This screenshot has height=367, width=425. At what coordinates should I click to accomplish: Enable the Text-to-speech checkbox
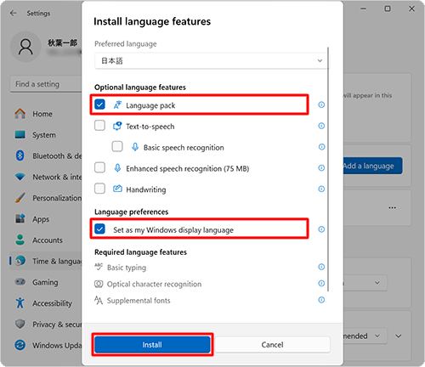[x=99, y=126]
